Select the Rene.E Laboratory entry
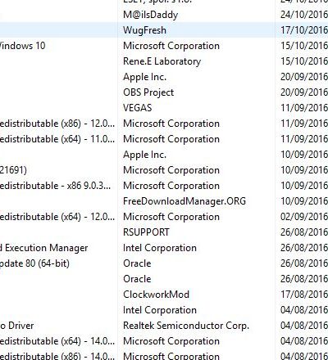This screenshot has width=328, height=360. 162,61
